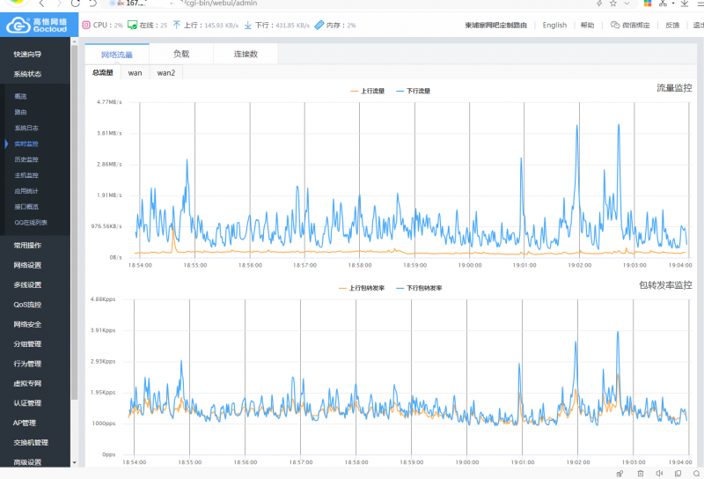Open 历史监控 in the sidebar
This screenshot has height=479, width=704.
click(x=26, y=159)
